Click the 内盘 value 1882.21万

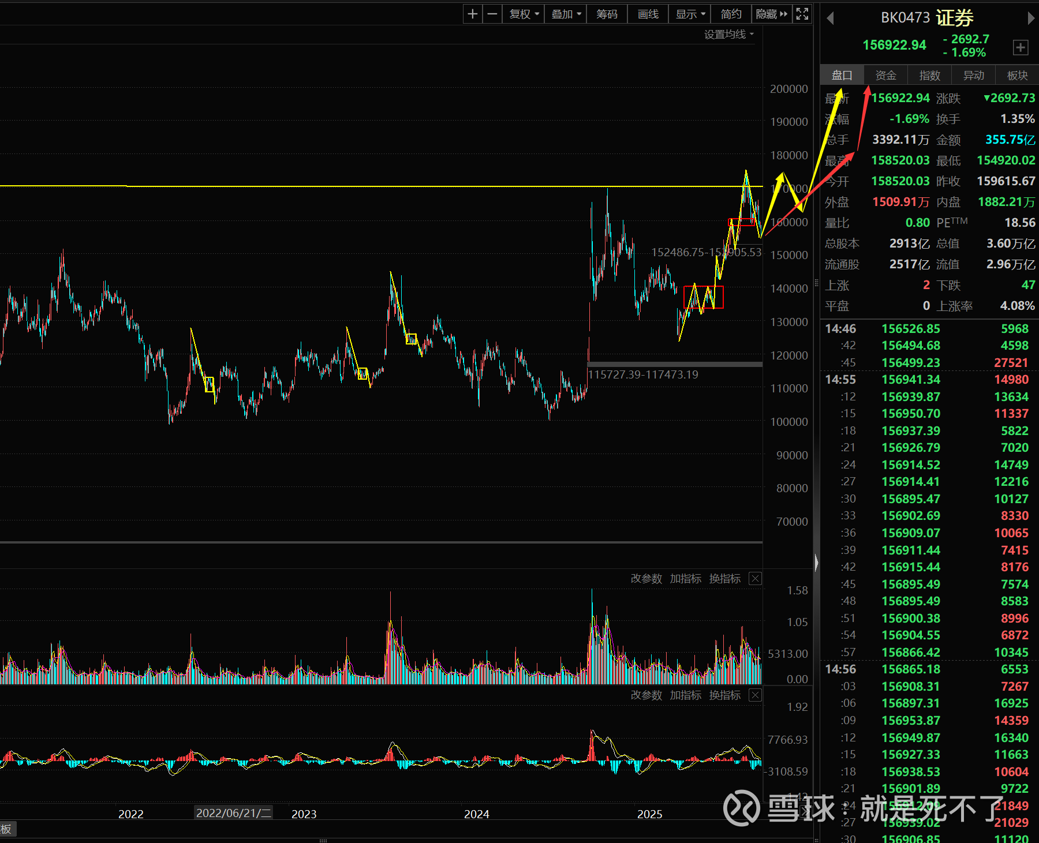[1007, 202]
